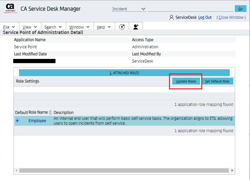Viewport: 250px width, 180px height.
Task: Open the File menu
Action: (x=9, y=27)
